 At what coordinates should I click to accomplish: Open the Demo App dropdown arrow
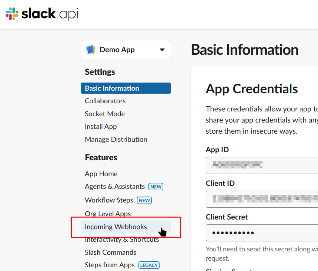click(x=162, y=50)
